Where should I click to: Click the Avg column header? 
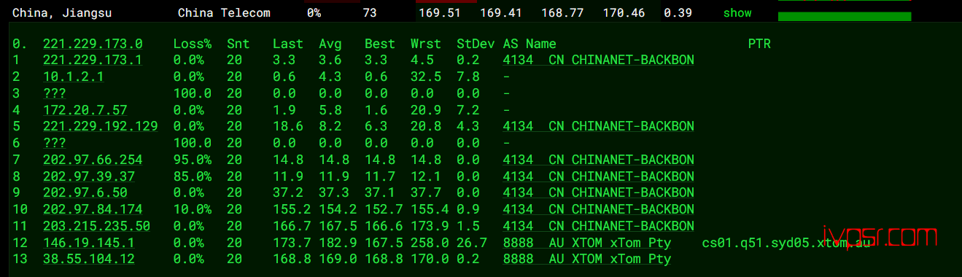330,44
